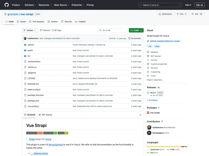Viewport: 209px width, 156px height.
Task: Open the GitHub home logo
Action: click(x=7, y=5)
